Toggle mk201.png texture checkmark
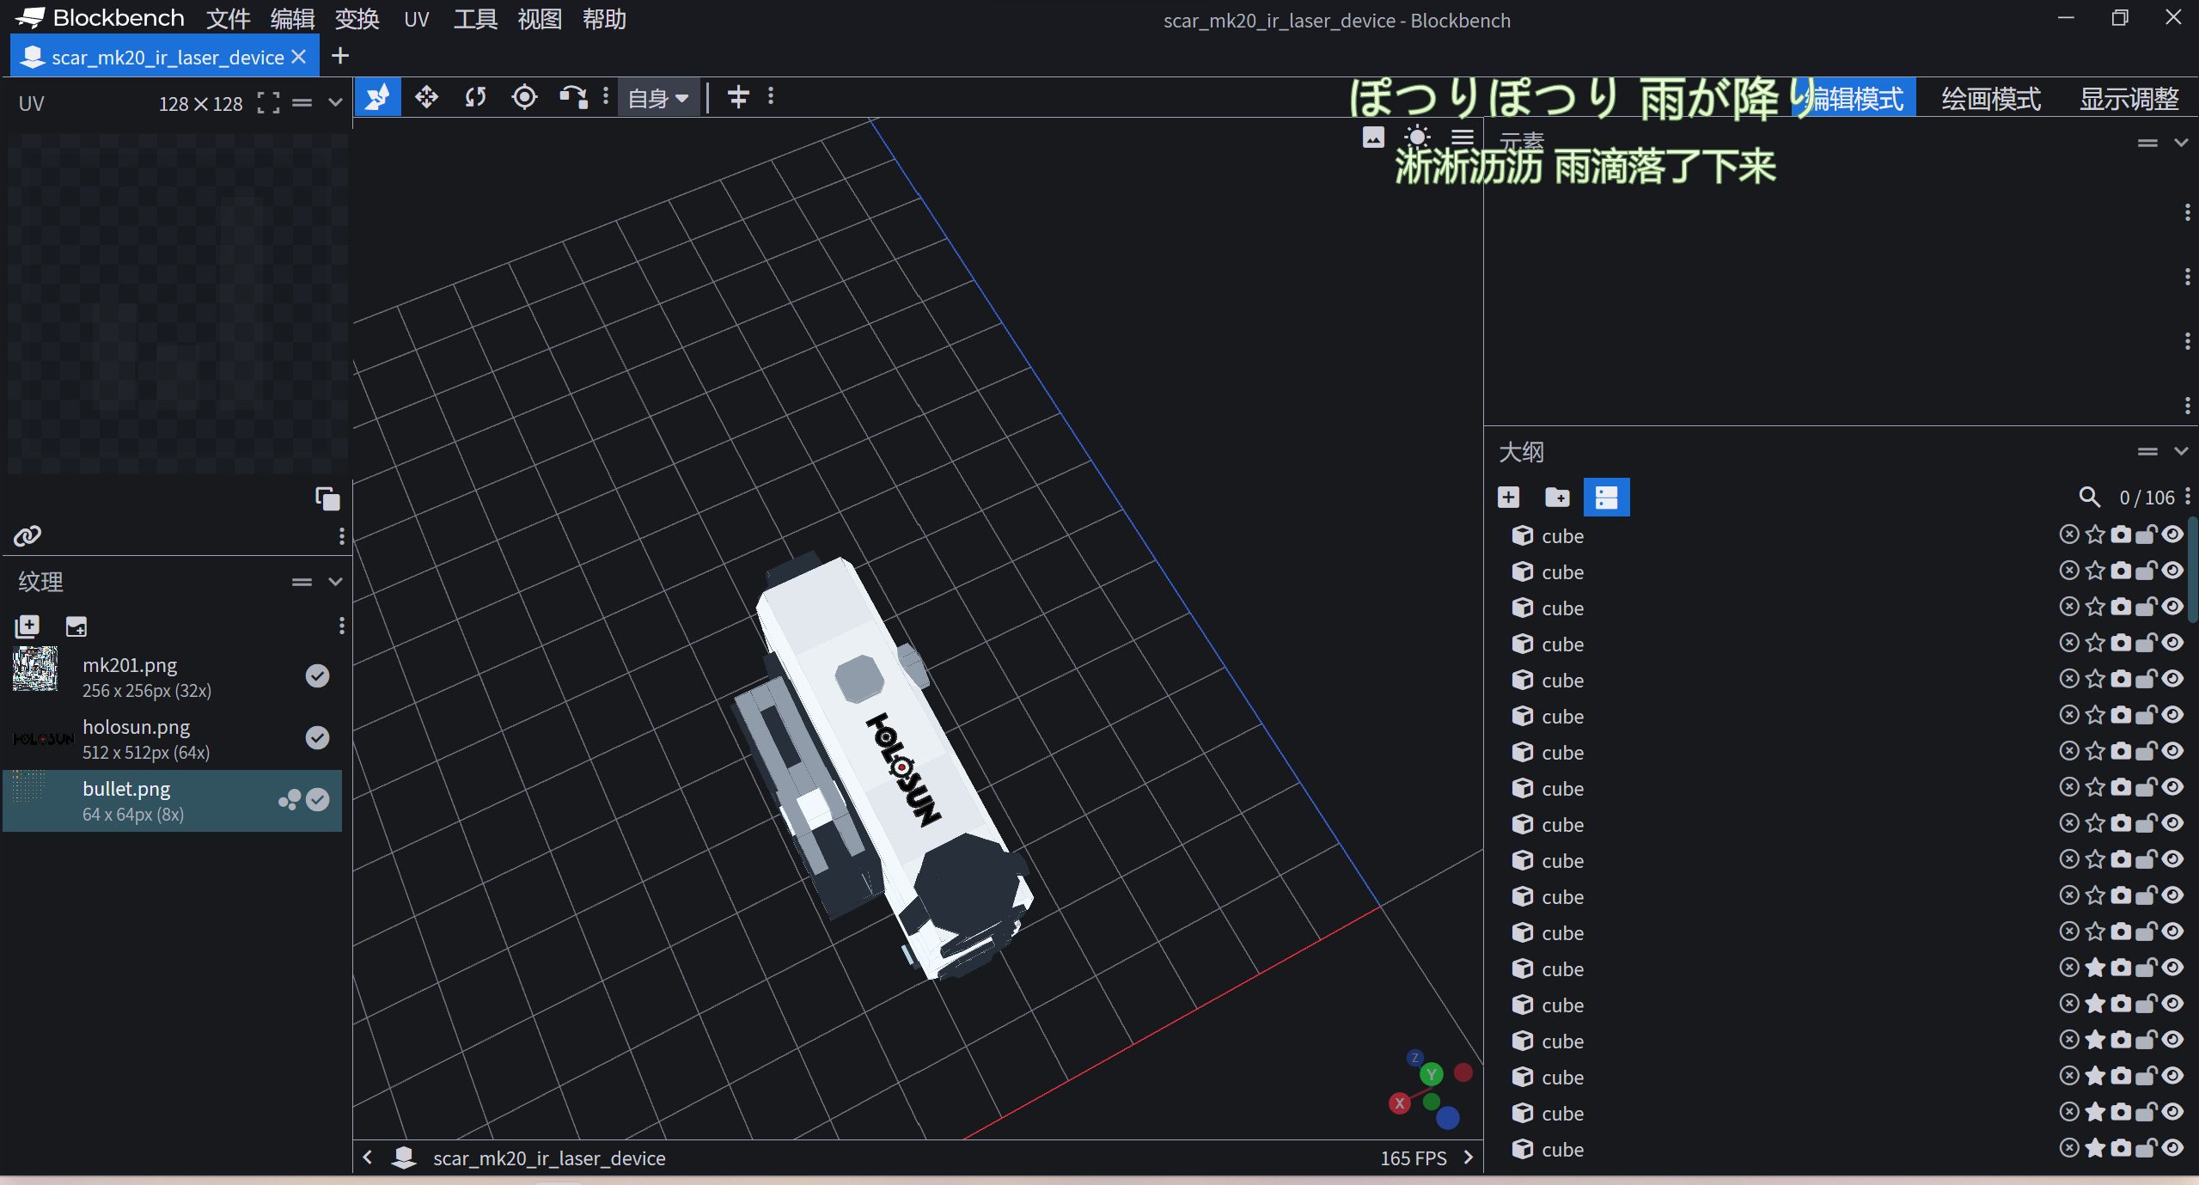This screenshot has height=1185, width=2199. click(x=317, y=676)
